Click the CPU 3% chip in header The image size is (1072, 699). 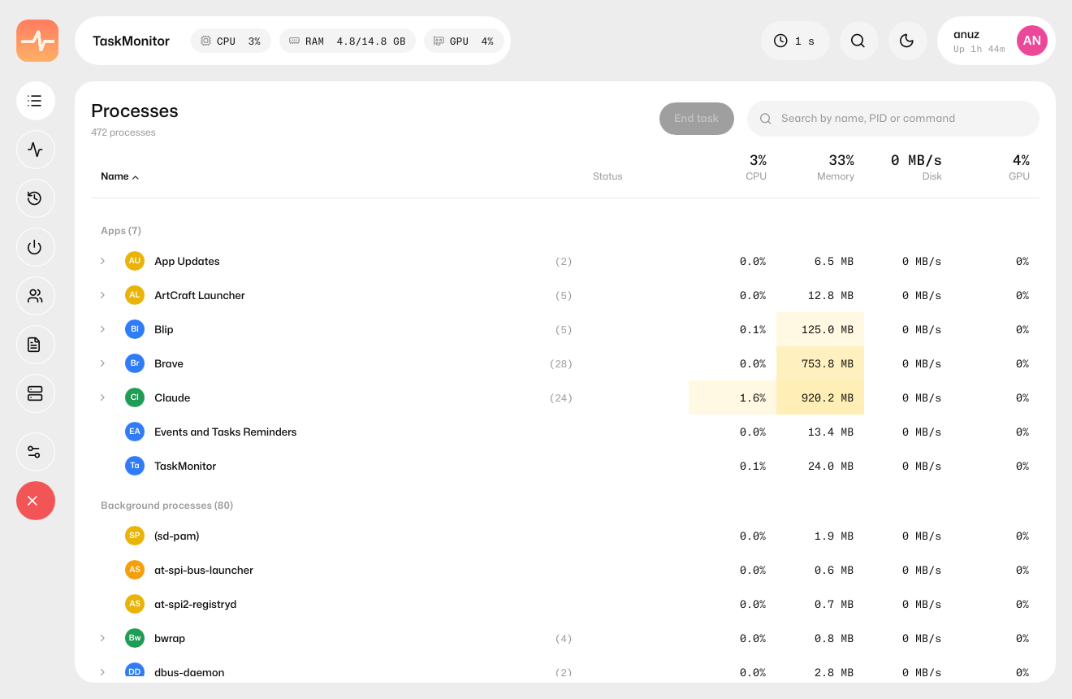pos(231,41)
